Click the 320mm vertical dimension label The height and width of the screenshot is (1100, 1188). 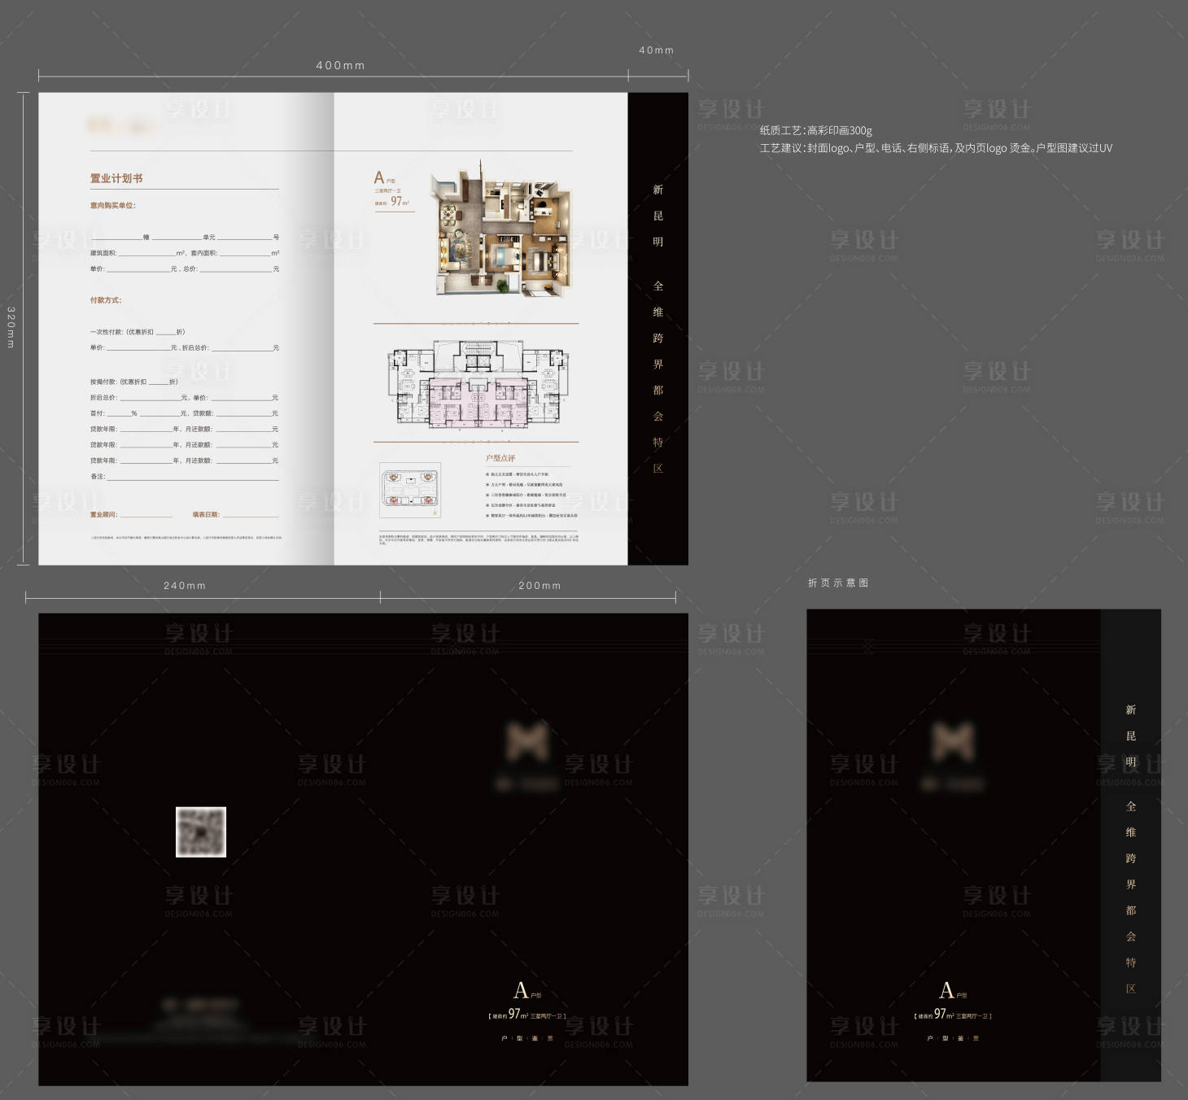(x=11, y=327)
